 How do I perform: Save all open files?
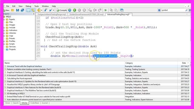(x=22, y=10)
